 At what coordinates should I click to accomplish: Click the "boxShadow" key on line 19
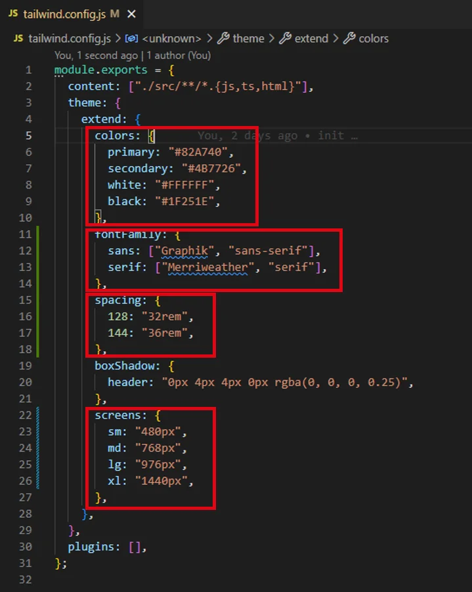coord(124,366)
